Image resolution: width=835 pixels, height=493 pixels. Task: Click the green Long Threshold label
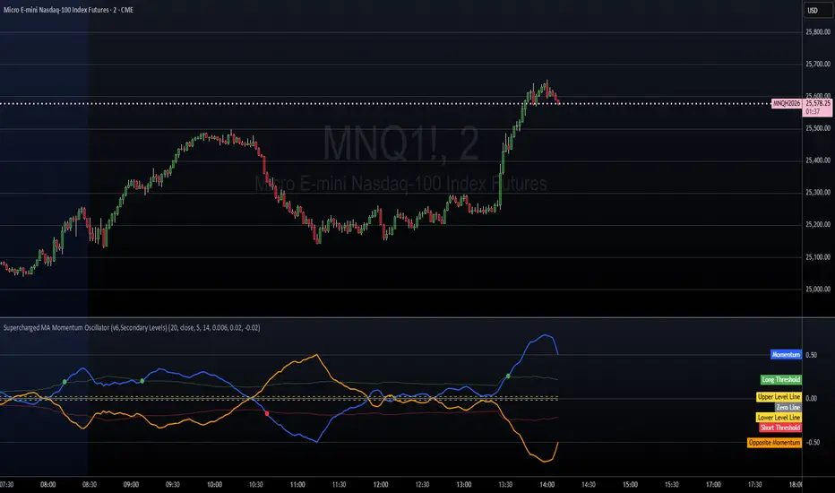point(780,379)
